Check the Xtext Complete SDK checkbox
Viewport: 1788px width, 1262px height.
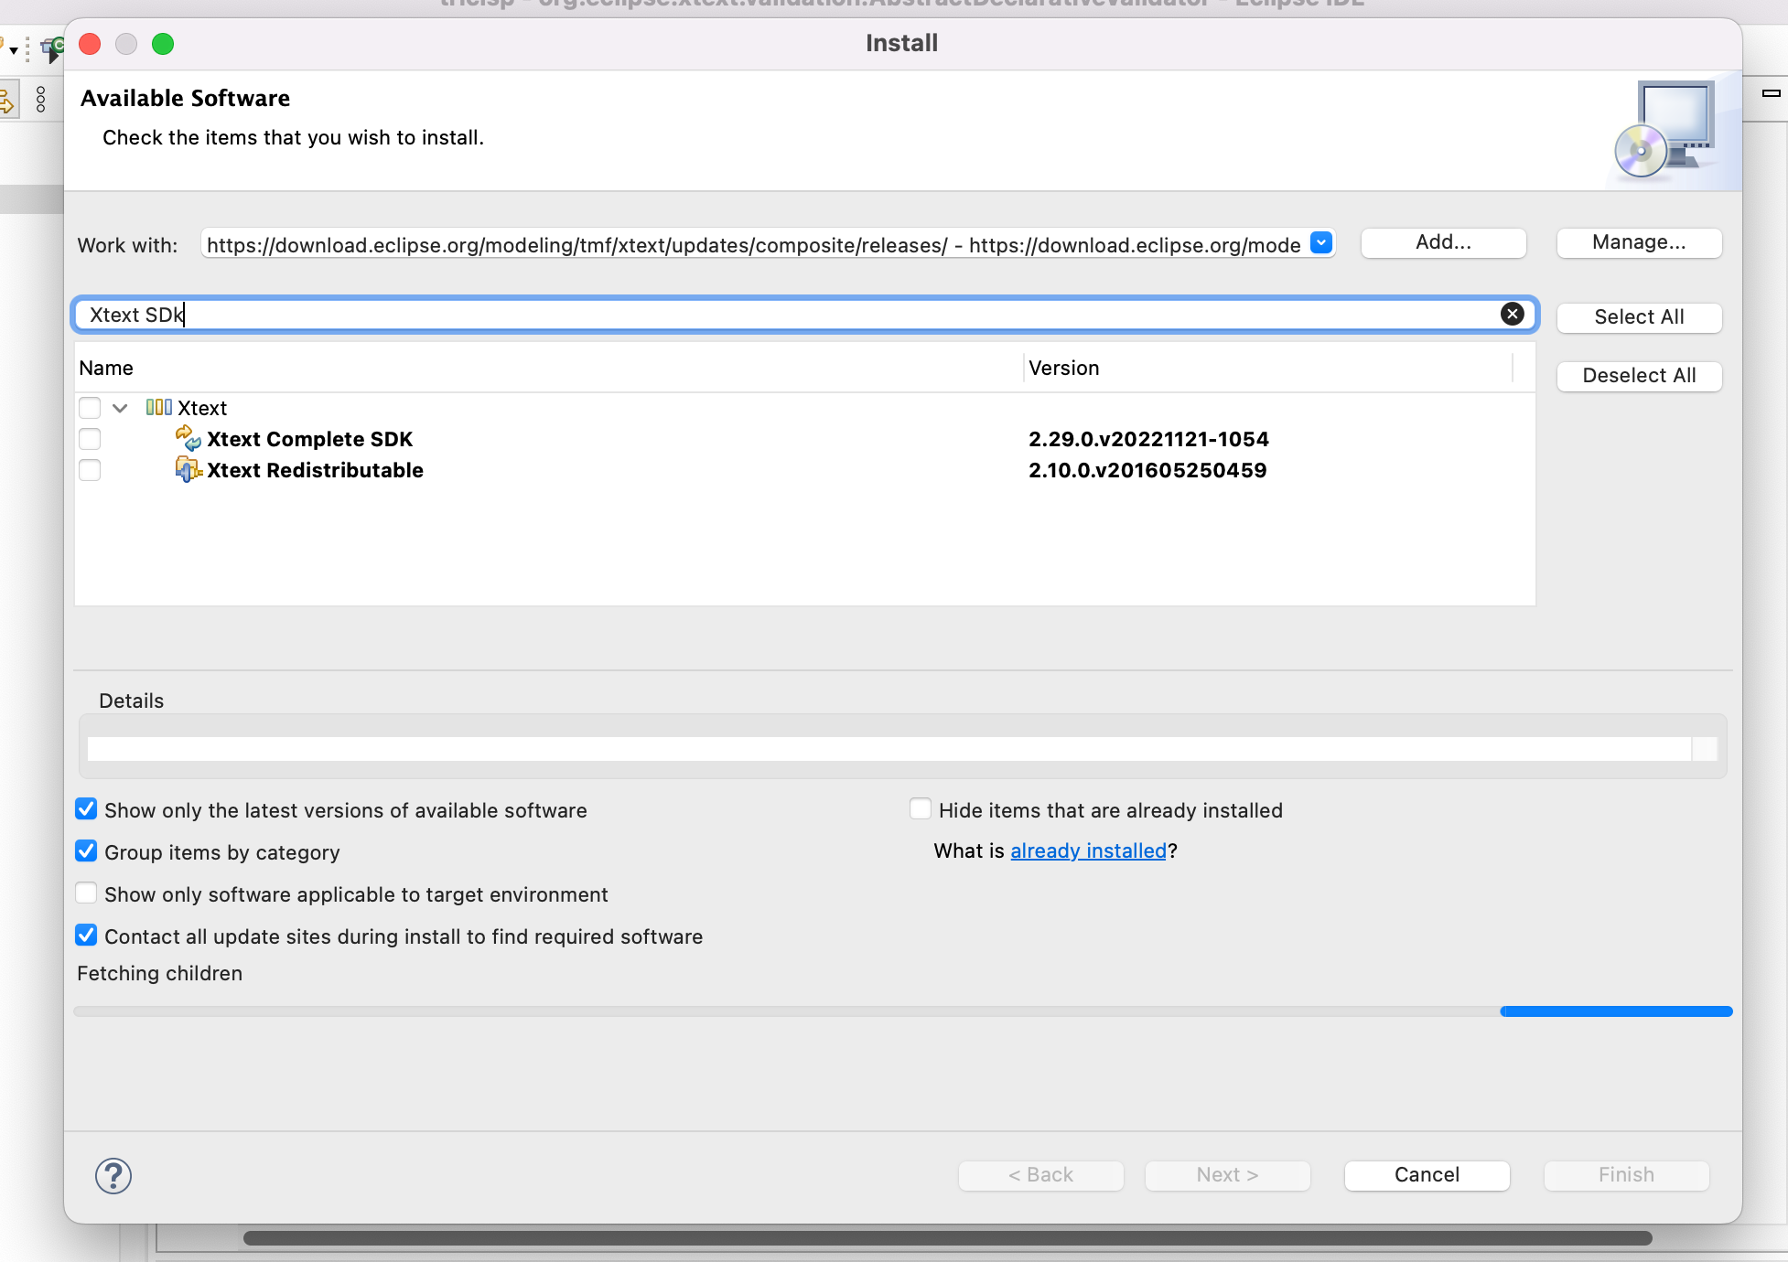[x=90, y=439]
